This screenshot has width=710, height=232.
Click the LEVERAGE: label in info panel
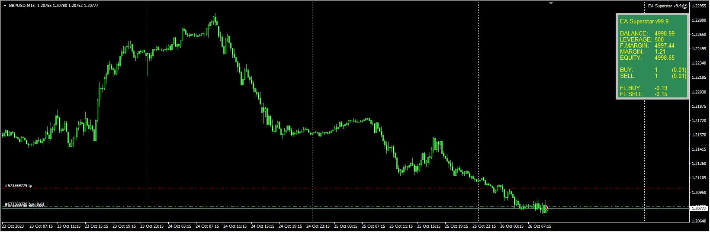636,39
